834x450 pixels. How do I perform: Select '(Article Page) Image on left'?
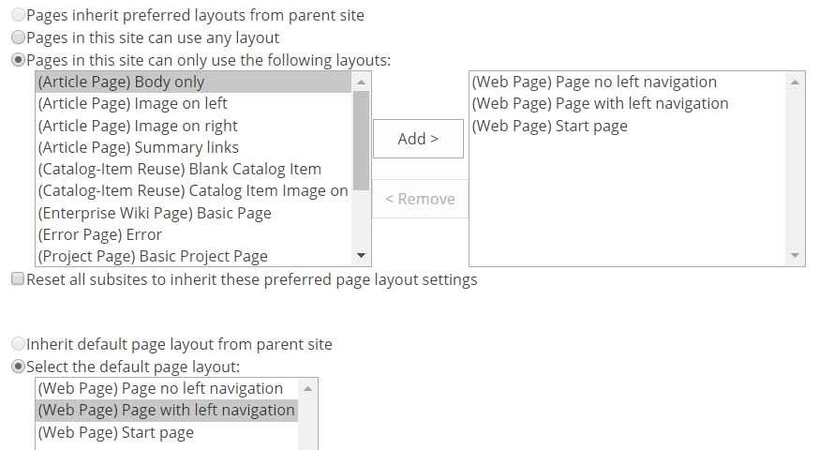coord(194,103)
